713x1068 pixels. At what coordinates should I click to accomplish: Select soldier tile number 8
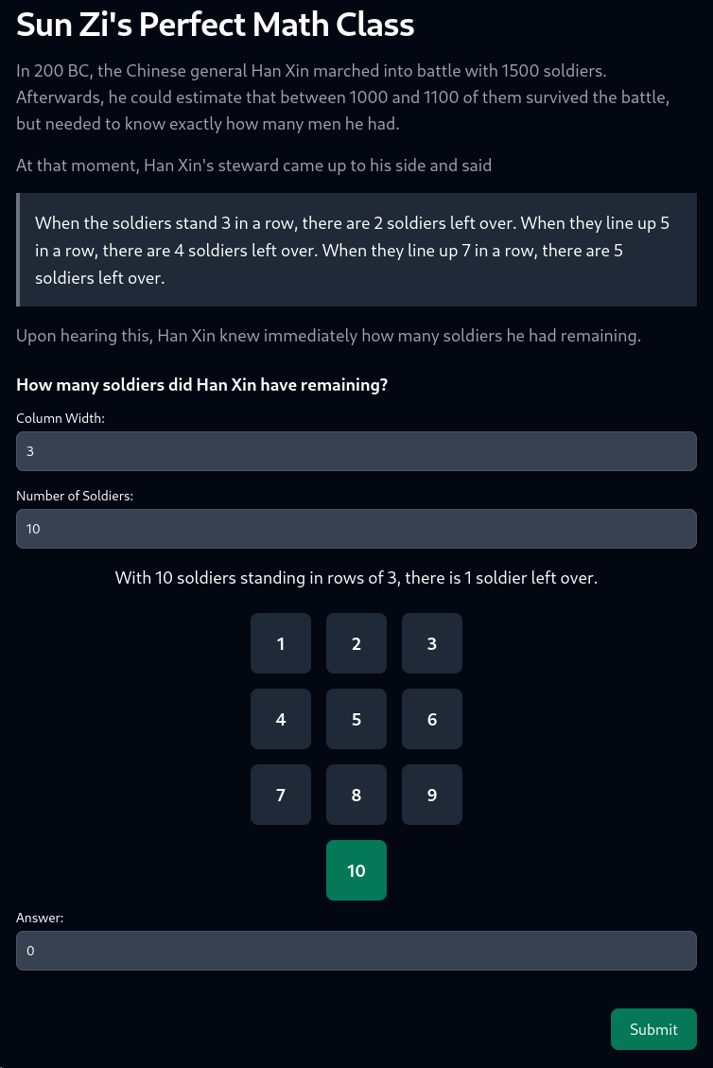point(356,795)
